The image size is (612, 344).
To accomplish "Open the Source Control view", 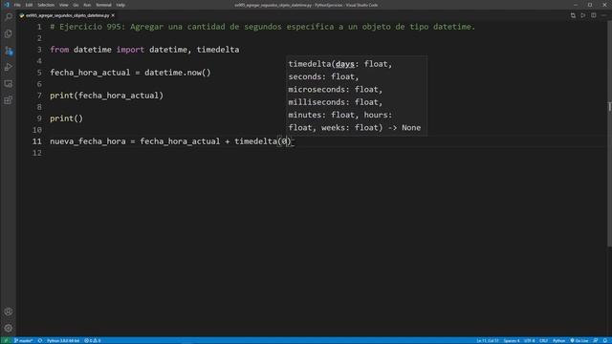I will point(9,51).
